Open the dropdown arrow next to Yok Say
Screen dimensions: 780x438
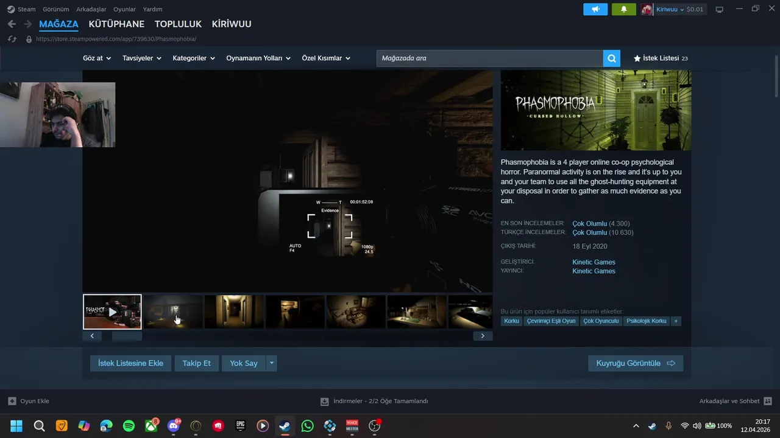[x=272, y=363]
